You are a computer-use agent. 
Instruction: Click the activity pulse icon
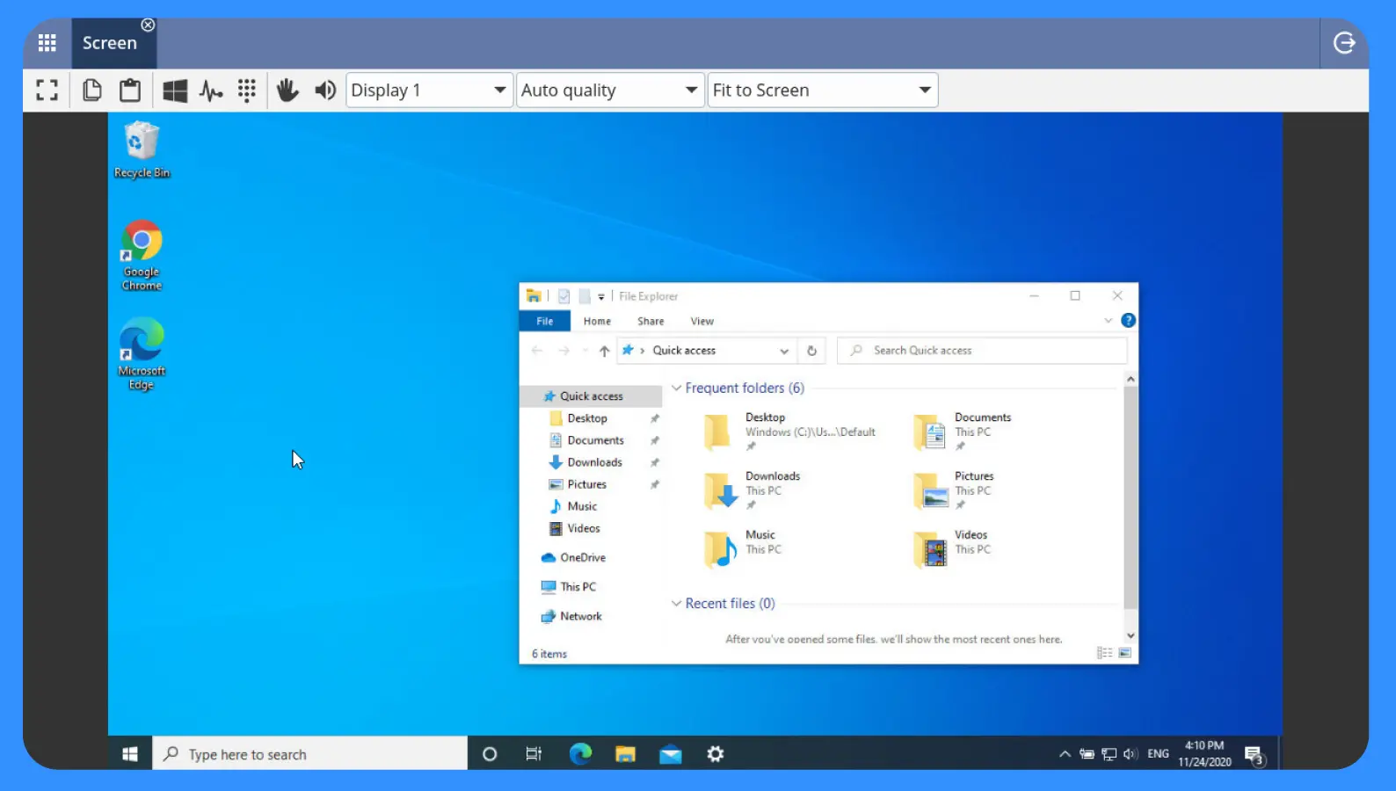coord(211,90)
